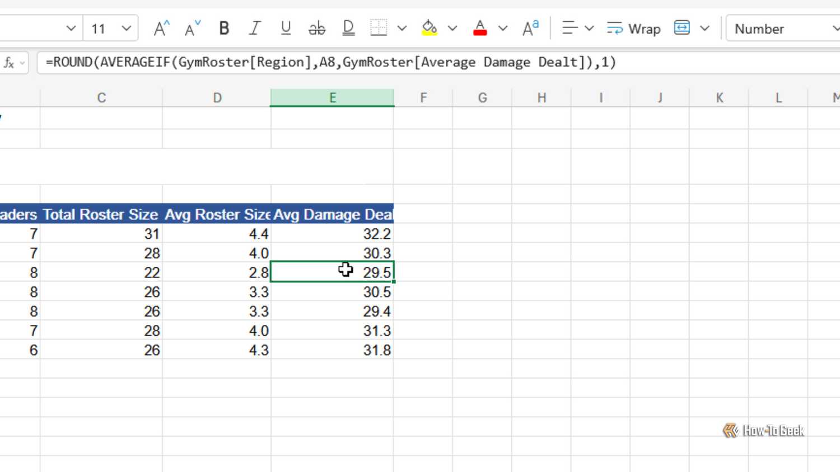Select the cell showing 2.8
The image size is (840, 472).
point(217,272)
